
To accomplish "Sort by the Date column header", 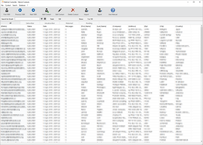I will pos(53,26).
